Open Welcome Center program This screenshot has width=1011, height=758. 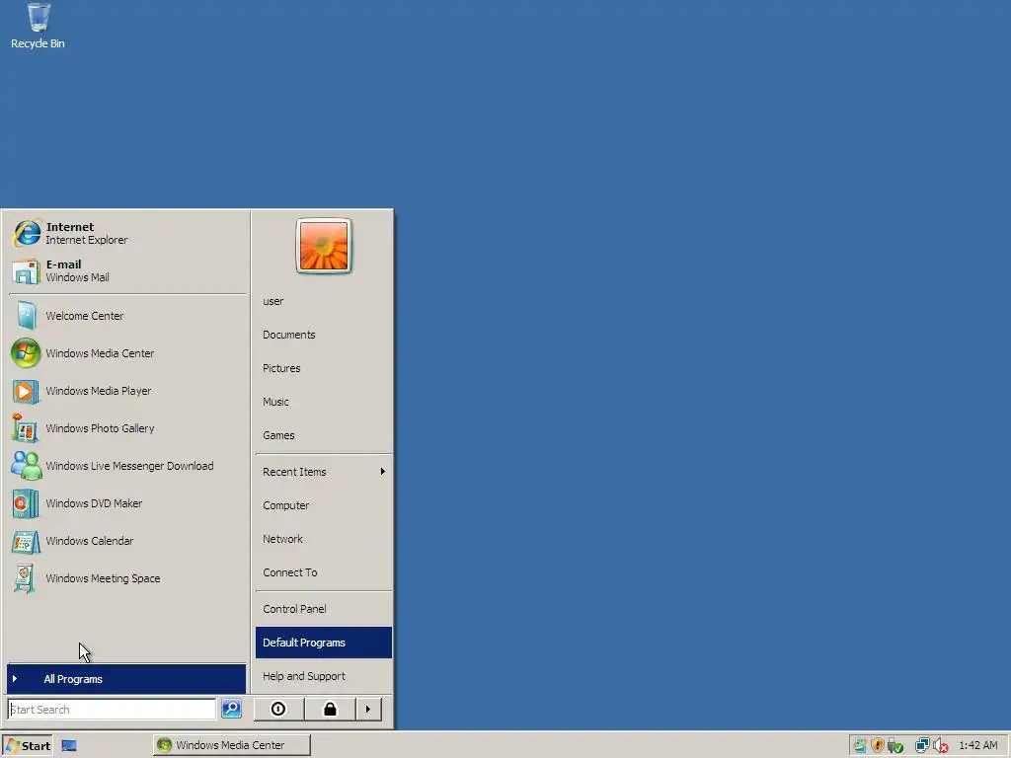coord(127,316)
